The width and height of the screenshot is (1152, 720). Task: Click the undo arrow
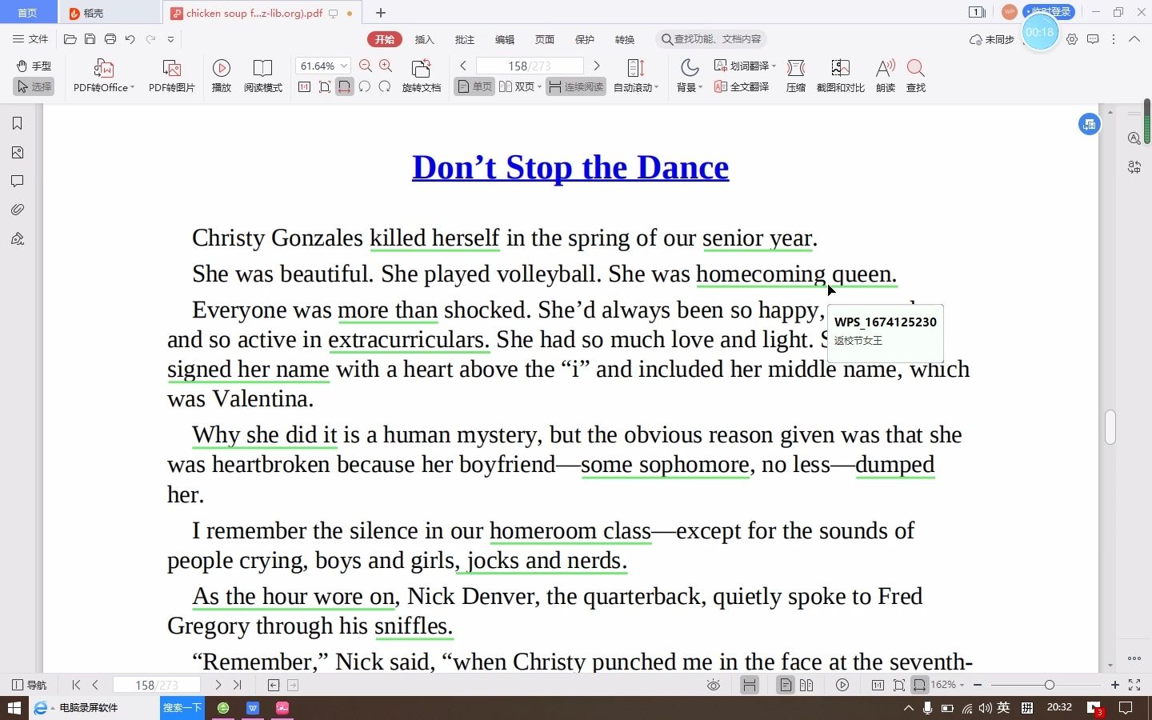130,38
